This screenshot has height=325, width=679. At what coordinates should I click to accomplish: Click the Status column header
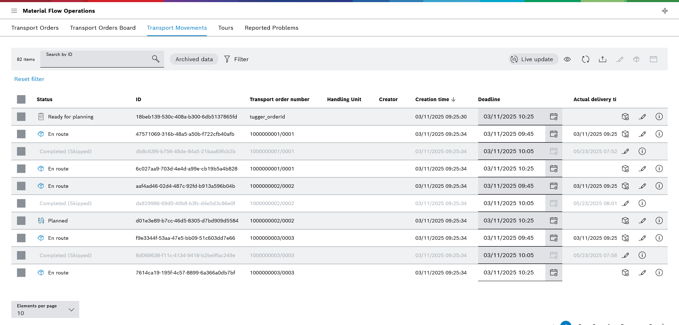tap(45, 100)
